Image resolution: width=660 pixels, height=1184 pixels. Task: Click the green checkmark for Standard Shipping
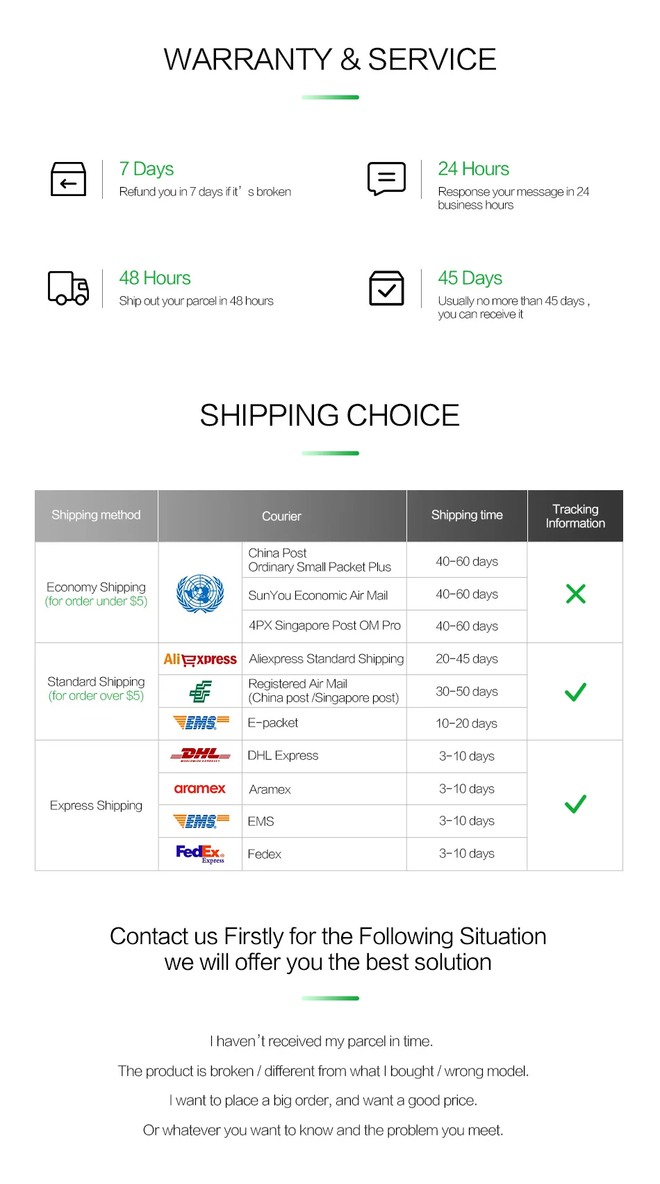576,692
